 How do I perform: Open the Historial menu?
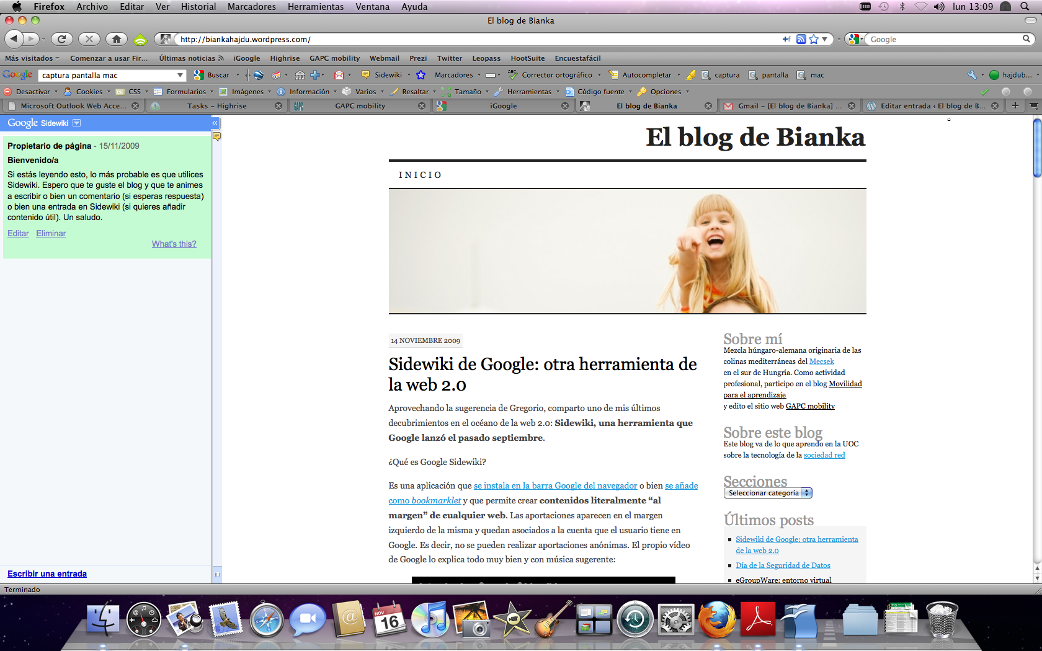[198, 6]
